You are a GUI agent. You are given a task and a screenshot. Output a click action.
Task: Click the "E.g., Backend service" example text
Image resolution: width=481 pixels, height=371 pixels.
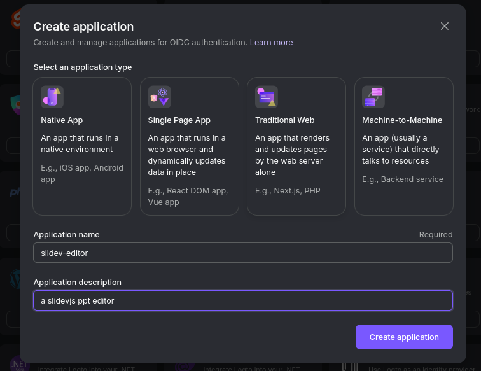403,179
